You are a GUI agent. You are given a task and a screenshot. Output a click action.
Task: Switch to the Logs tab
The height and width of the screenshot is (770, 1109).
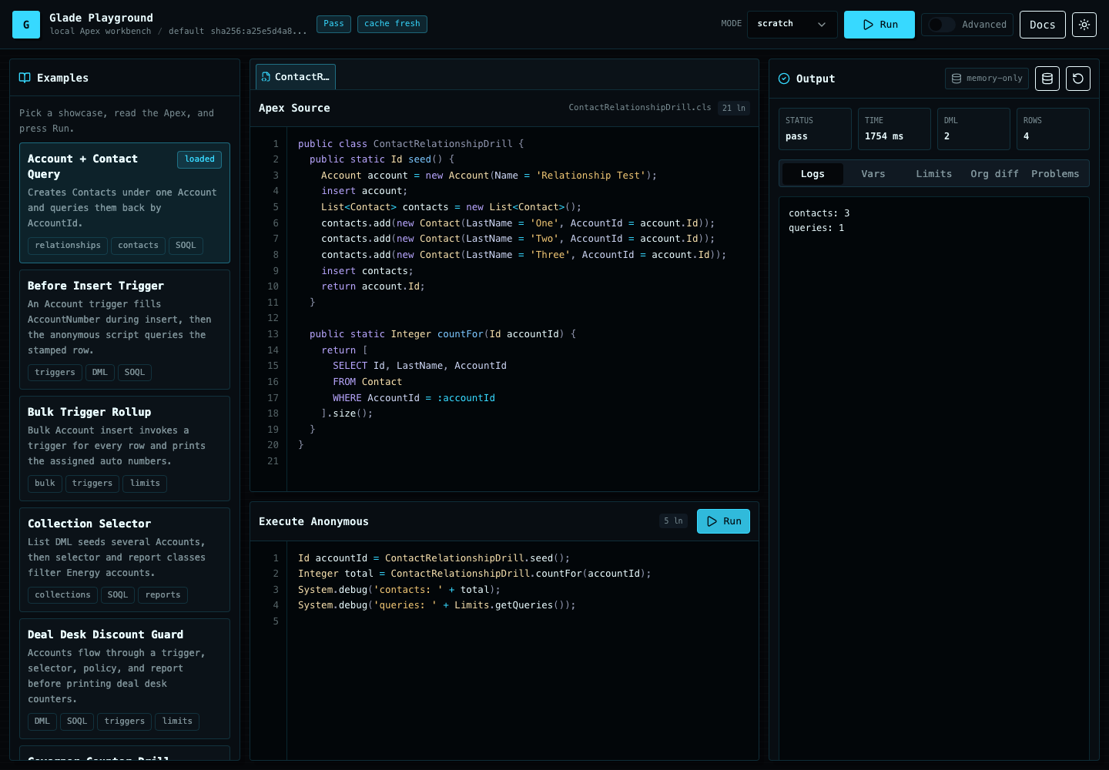point(812,174)
